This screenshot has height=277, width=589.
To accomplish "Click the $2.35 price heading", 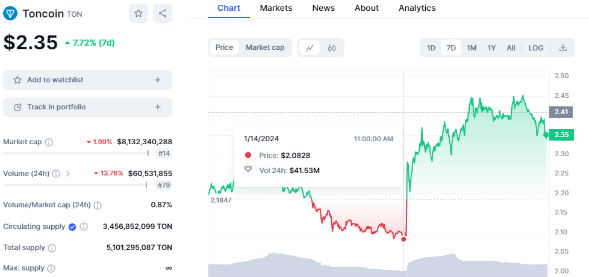I will pos(31,42).
